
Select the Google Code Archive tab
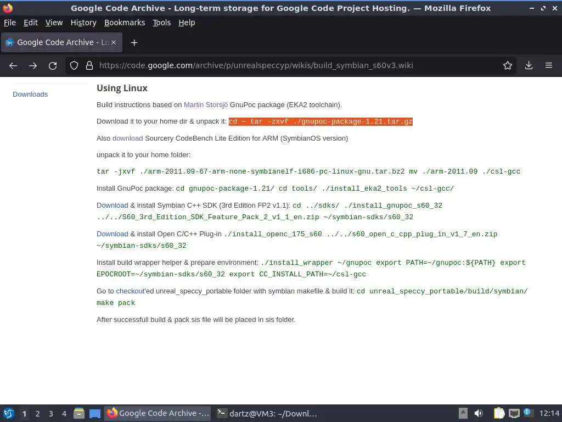61,42
